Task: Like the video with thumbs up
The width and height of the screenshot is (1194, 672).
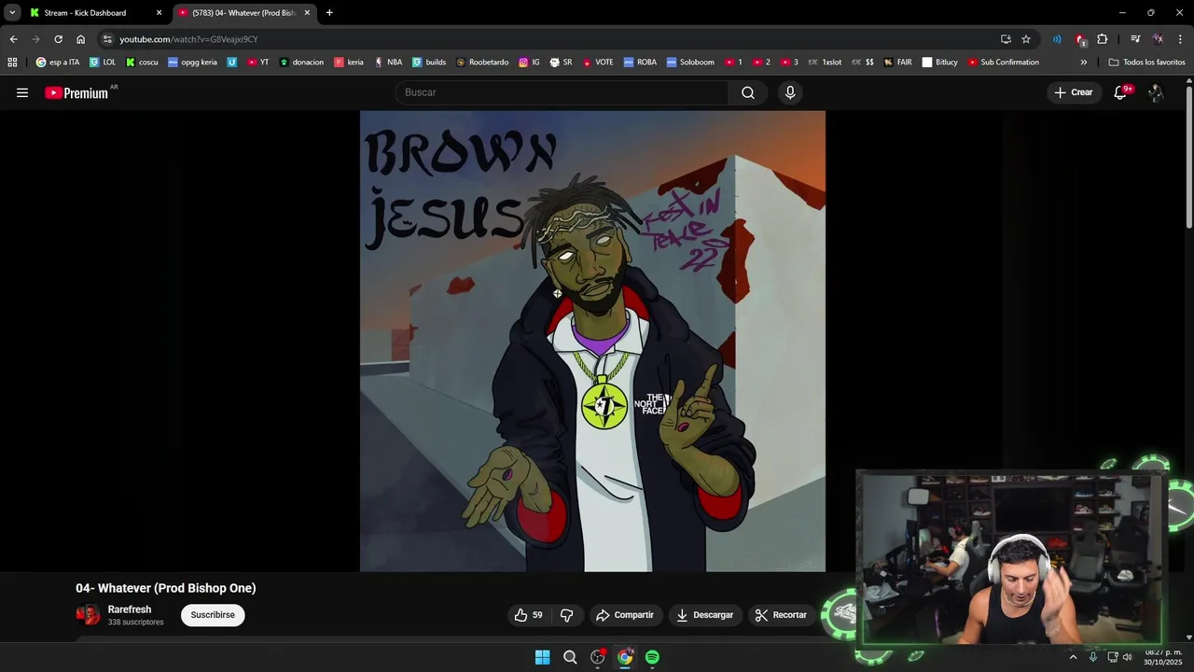Action: [528, 615]
